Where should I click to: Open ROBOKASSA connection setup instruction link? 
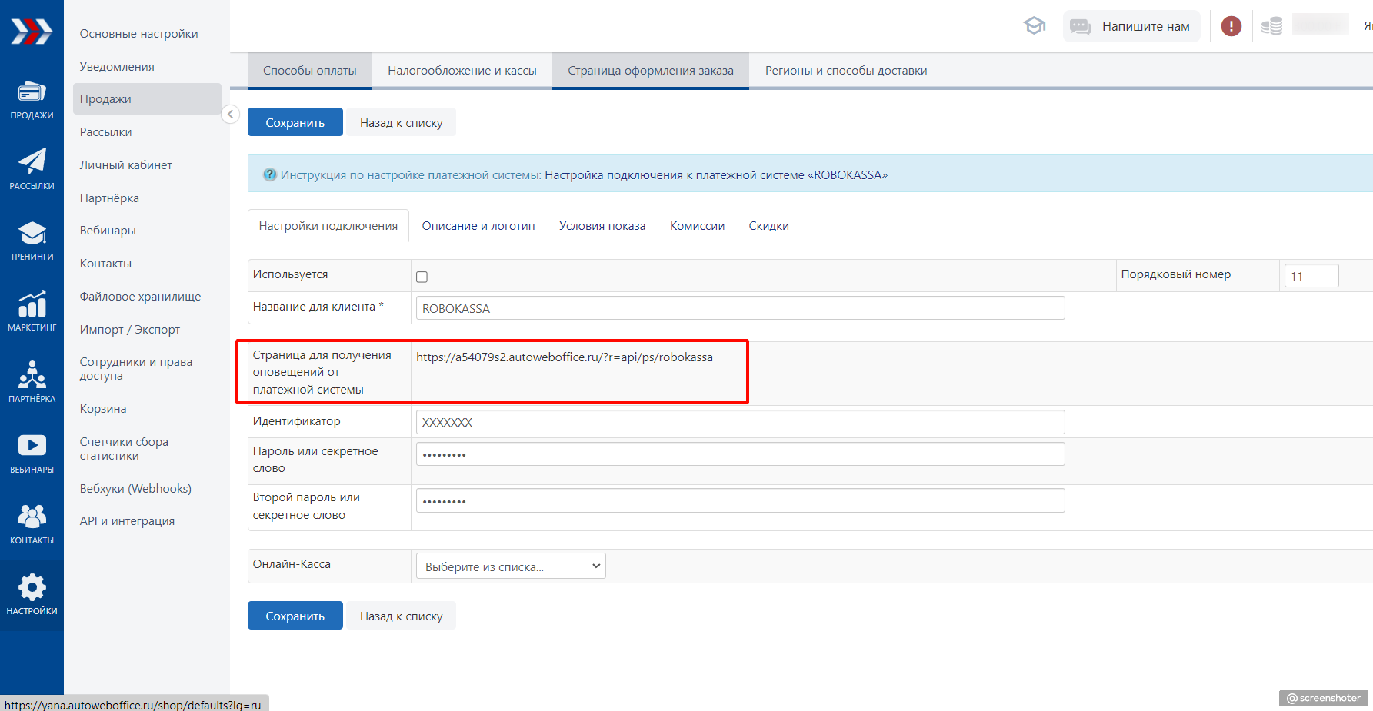click(715, 175)
